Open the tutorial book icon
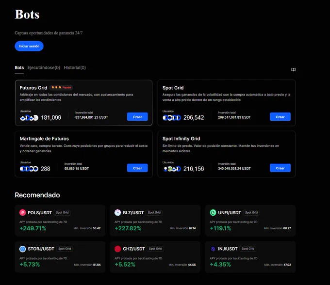Image resolution: width=330 pixels, height=285 pixels. pos(293,70)
